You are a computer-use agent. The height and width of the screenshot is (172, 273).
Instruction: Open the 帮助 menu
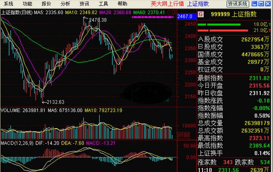[122, 4]
